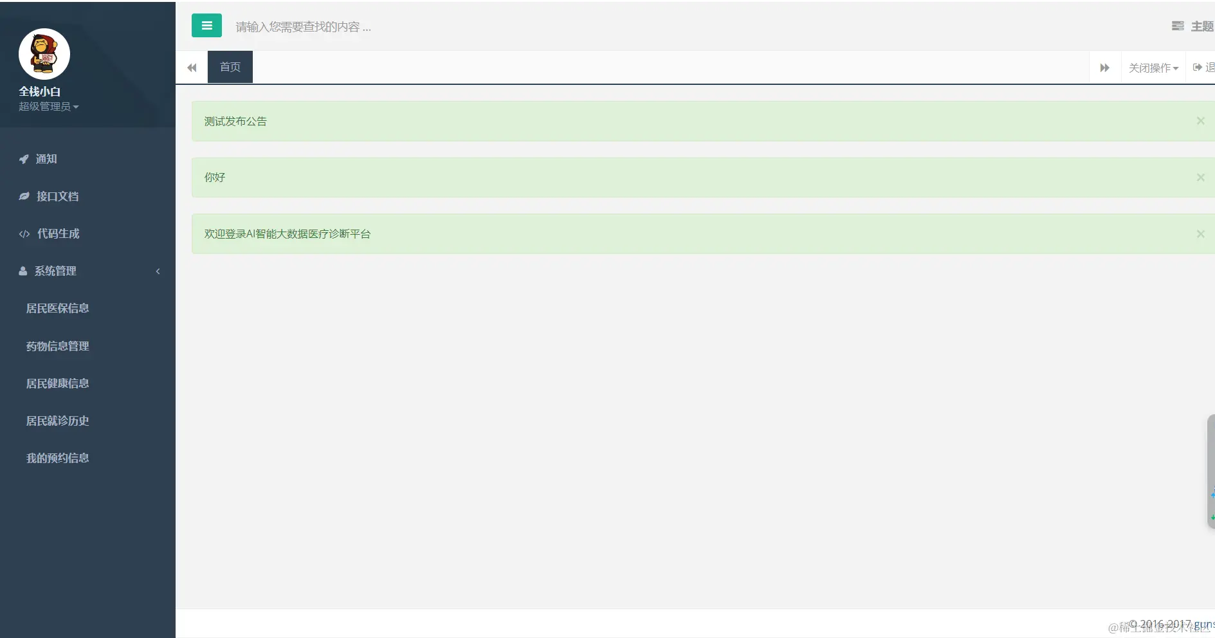Dismiss the 欢迎登录AI智能大数据医疗诊断平台 alert
This screenshot has height=638, width=1215.
coord(1200,234)
